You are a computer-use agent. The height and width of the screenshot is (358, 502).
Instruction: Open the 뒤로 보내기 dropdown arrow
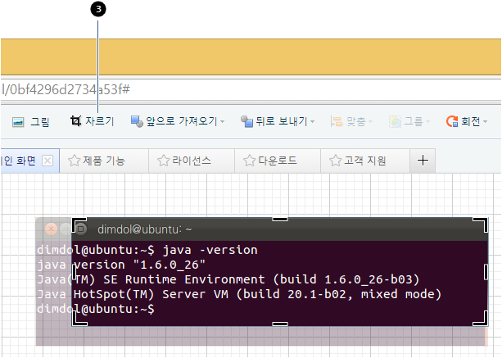click(313, 122)
